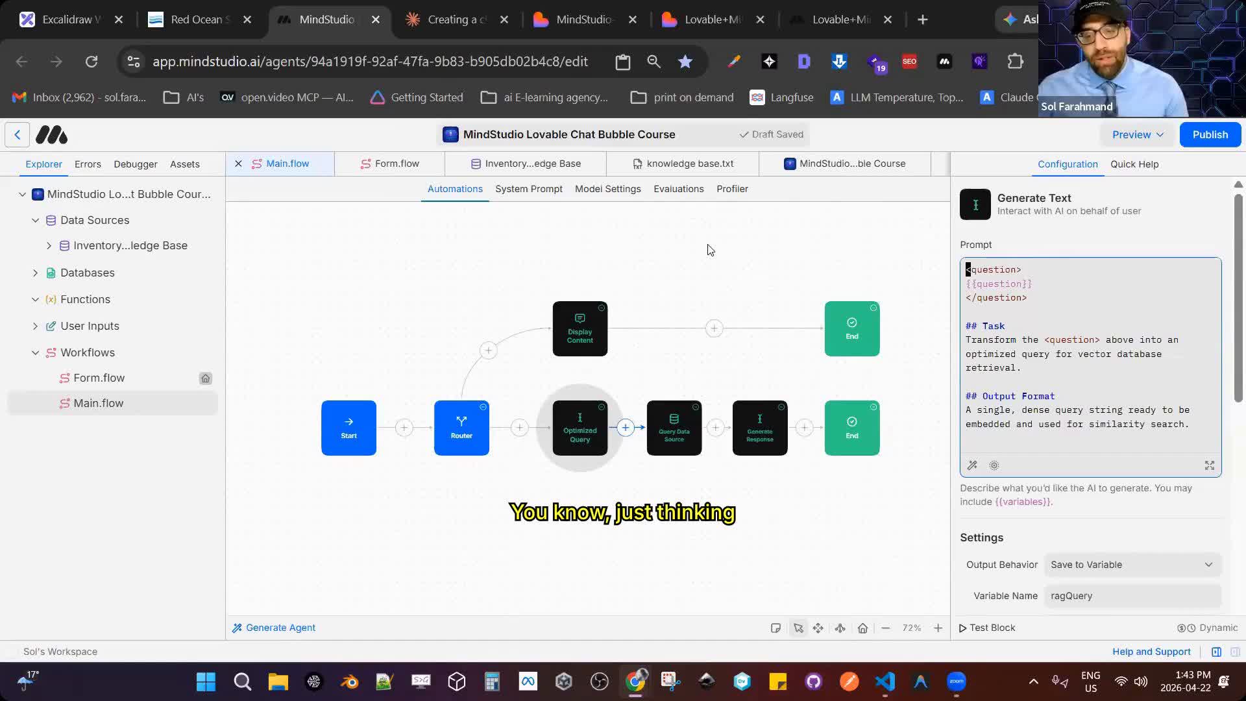Screen dimensions: 1246x701
Task: Open the Form.flow editor tab
Action: click(x=390, y=164)
